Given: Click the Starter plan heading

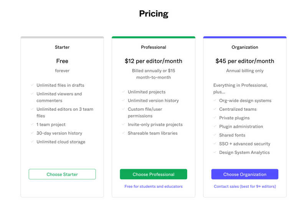Looking at the screenshot, I should 62,47.
